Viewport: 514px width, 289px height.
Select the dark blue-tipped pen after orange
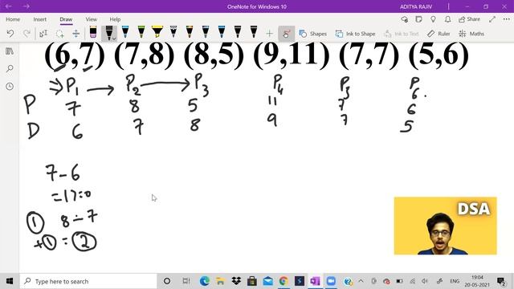206,32
